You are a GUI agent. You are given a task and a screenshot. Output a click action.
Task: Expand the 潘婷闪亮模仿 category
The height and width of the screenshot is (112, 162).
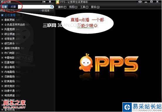(2, 48)
